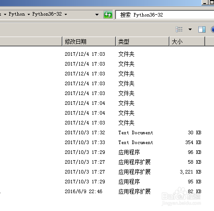Select the date 2017/10/3 17:32
This screenshot has height=211, width=214.
[85, 132]
